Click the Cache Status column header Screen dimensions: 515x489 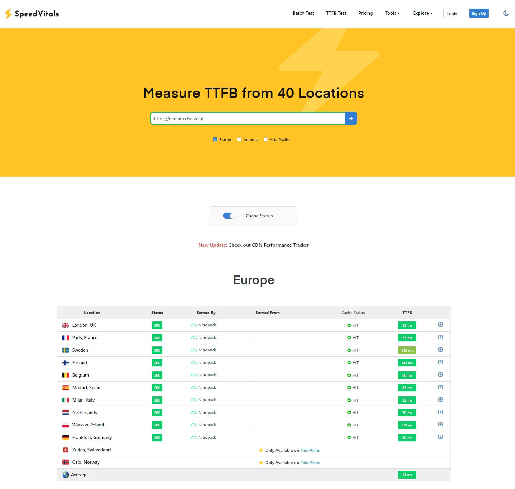click(353, 313)
